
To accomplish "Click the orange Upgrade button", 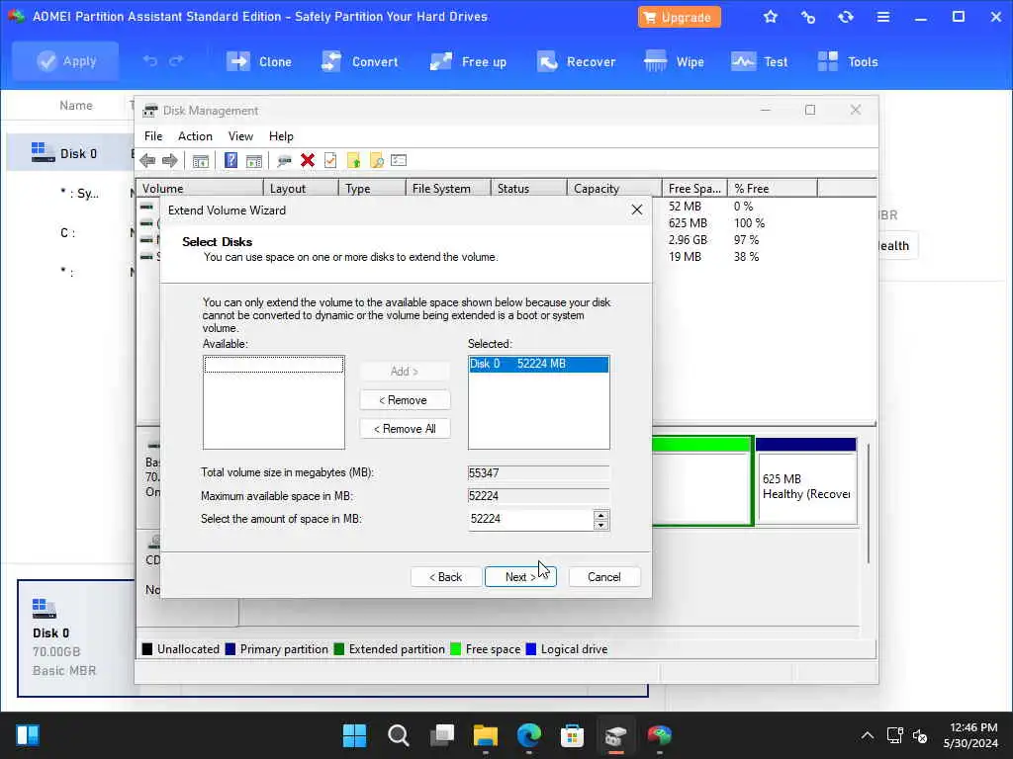I will click(x=679, y=18).
